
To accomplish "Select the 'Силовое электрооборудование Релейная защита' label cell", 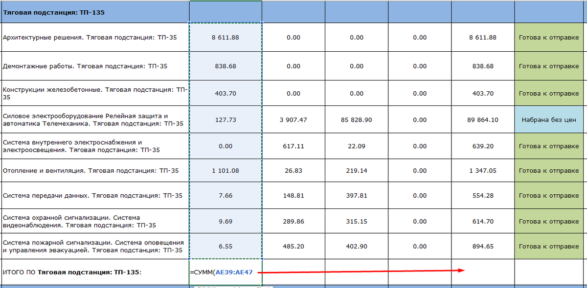I will click(x=94, y=120).
